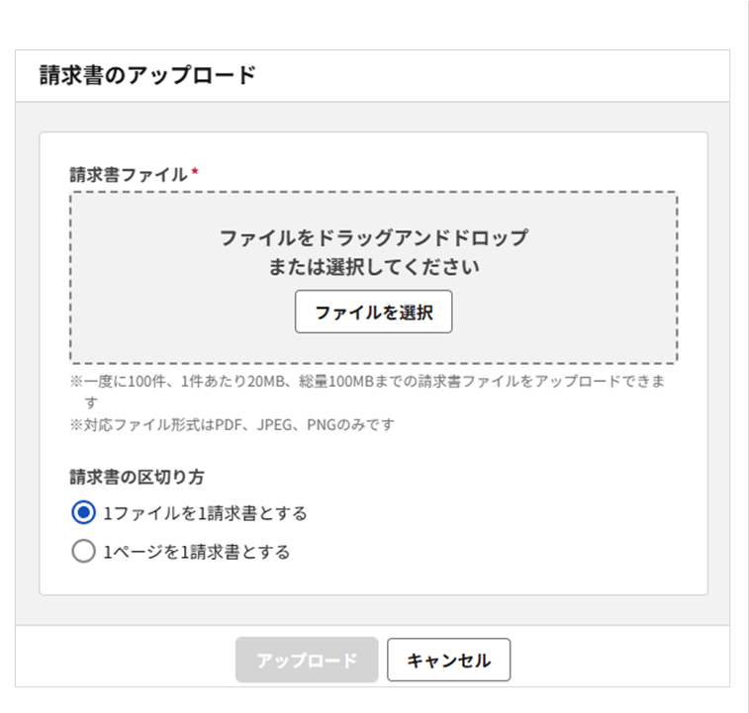749x713 pixels.
Task: Click the 1ファイルを1請求書とする label text
Action: 205,513
